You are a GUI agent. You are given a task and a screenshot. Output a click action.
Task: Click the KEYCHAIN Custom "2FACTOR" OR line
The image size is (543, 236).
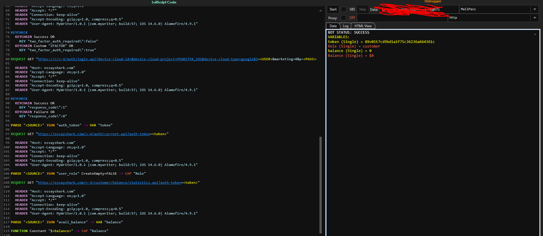(44, 46)
